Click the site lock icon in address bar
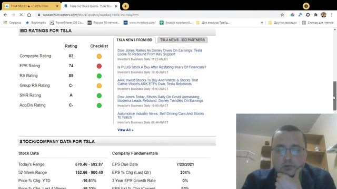The height and width of the screenshot is (189, 337). 38,15
